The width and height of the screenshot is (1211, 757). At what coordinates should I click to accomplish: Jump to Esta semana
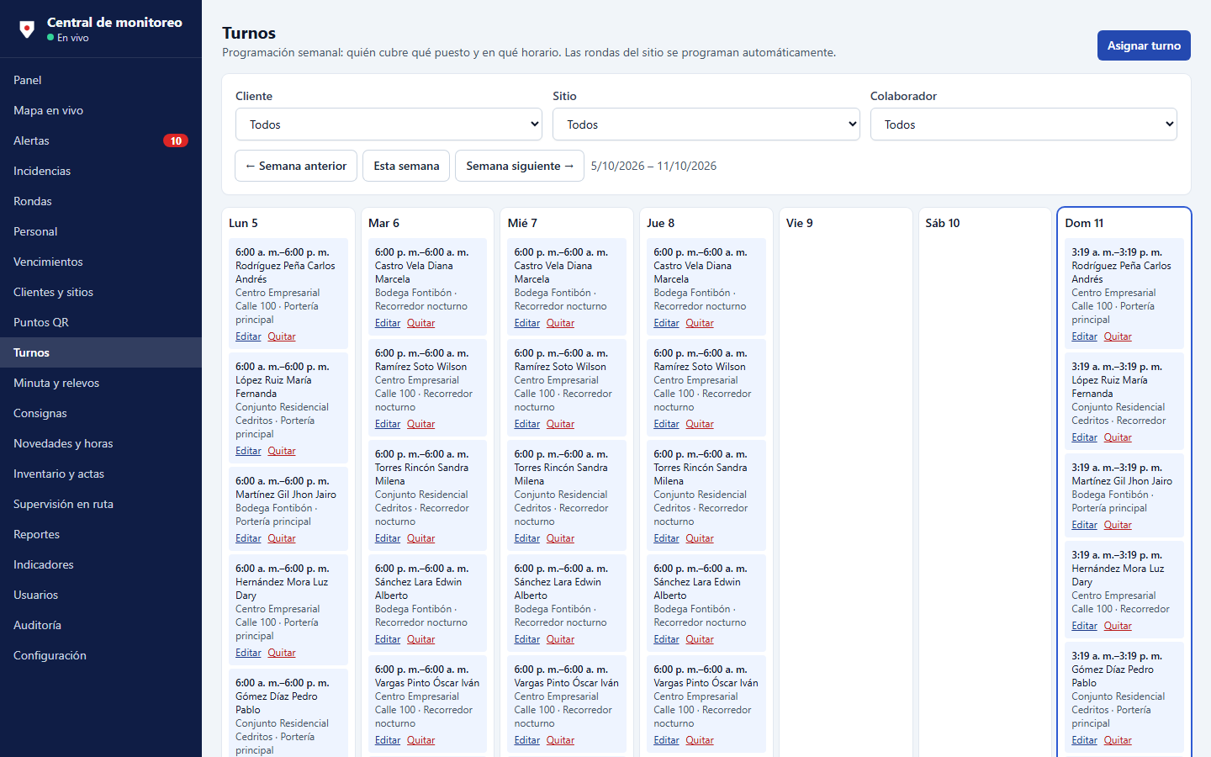(x=406, y=166)
